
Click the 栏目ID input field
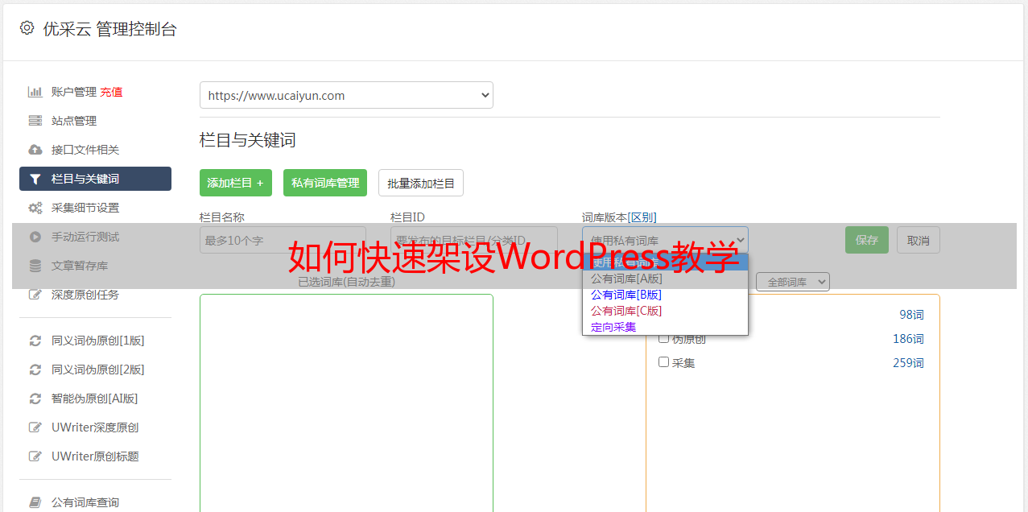click(474, 240)
